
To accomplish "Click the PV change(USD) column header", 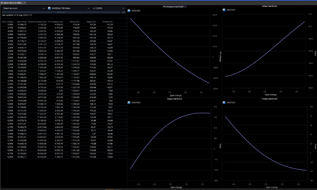I will [56, 22].
